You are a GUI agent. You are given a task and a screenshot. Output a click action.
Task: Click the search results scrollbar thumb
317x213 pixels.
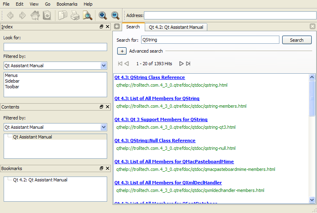[312, 98]
